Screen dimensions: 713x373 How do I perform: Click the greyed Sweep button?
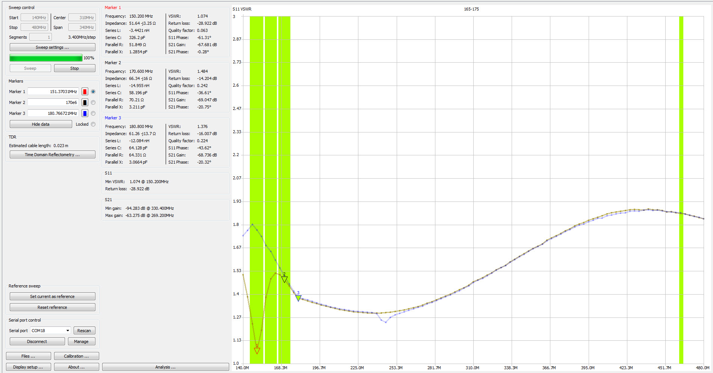coord(30,68)
